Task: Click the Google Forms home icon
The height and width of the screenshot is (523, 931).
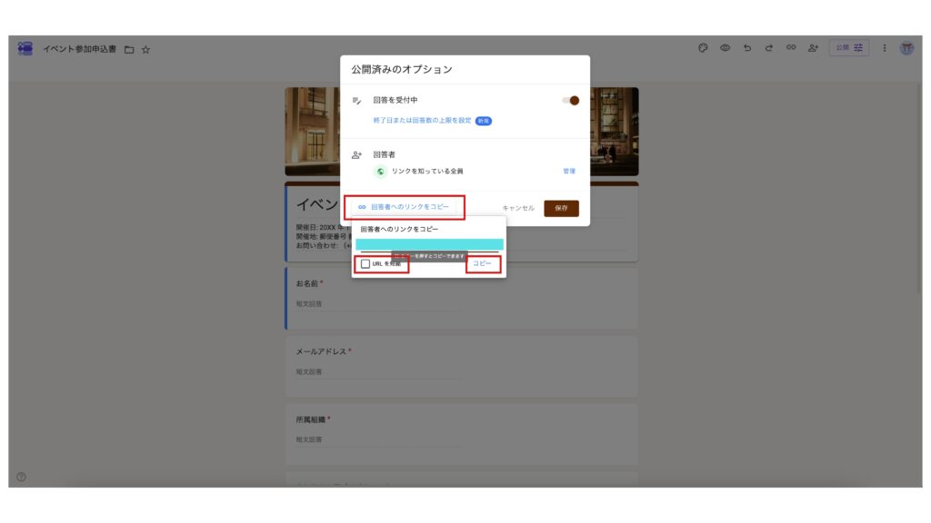Action: [25, 49]
